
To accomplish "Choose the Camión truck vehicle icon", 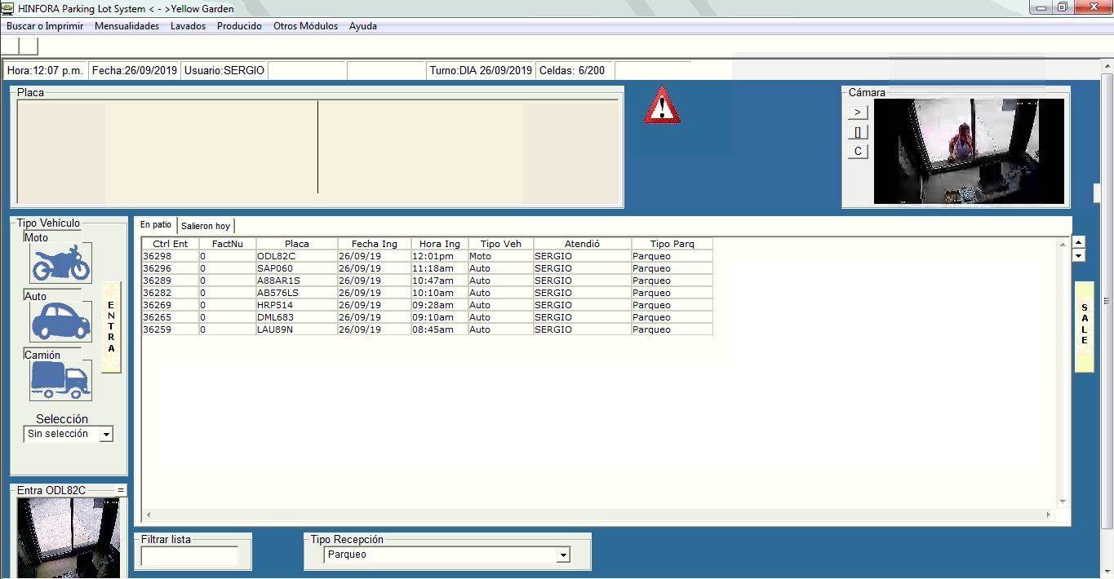I will pyautogui.click(x=60, y=380).
